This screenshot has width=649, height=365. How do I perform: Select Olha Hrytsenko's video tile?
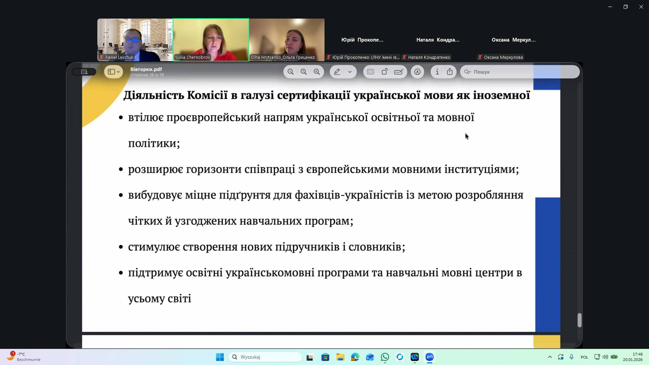[287, 40]
